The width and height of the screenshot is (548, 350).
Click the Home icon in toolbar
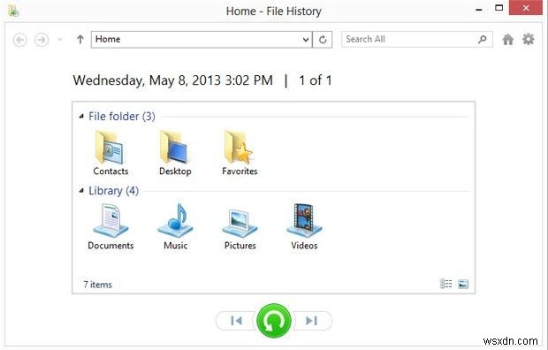tap(508, 40)
